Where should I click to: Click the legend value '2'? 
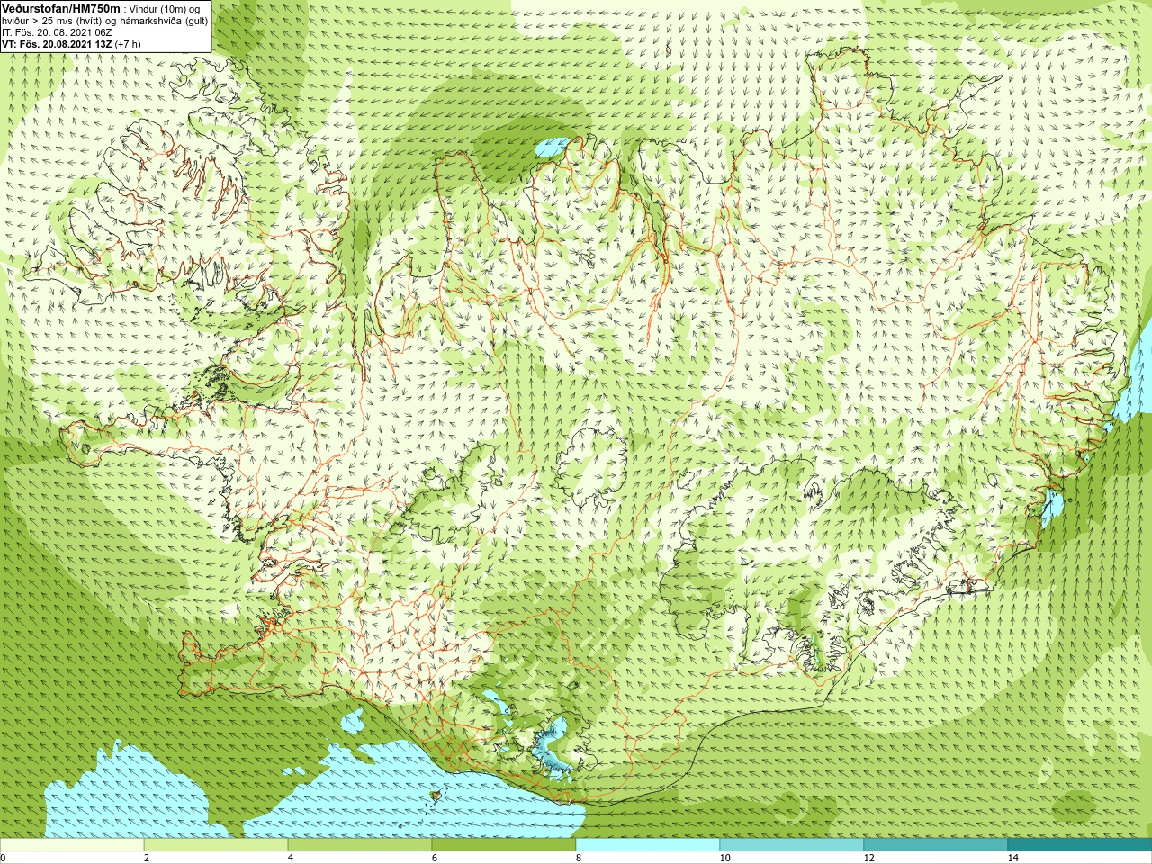coord(146,858)
